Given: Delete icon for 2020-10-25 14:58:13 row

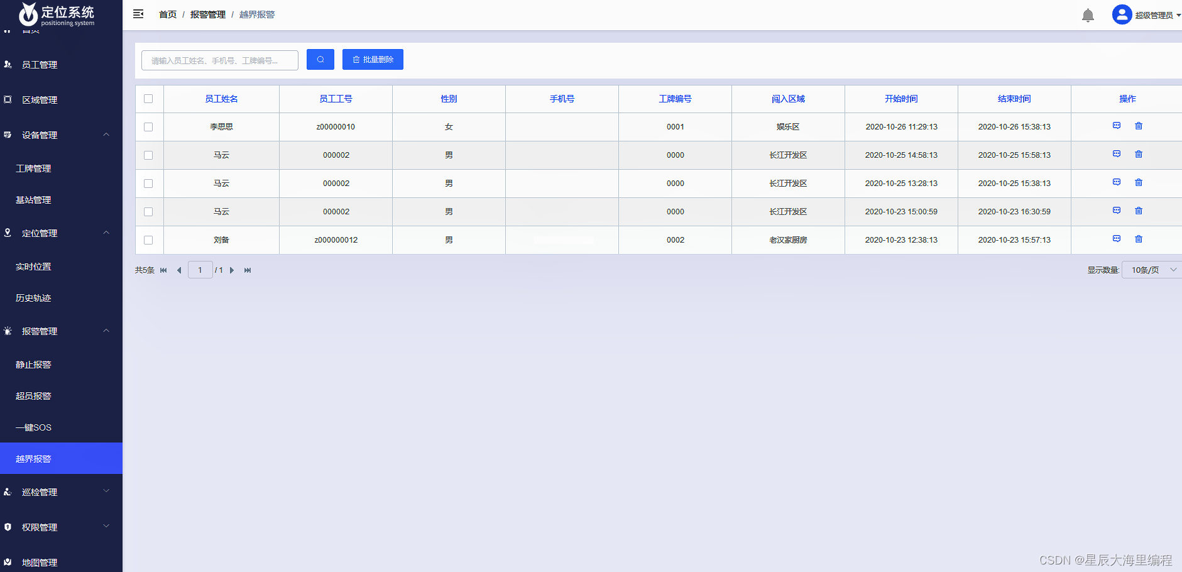Looking at the screenshot, I should [1139, 154].
